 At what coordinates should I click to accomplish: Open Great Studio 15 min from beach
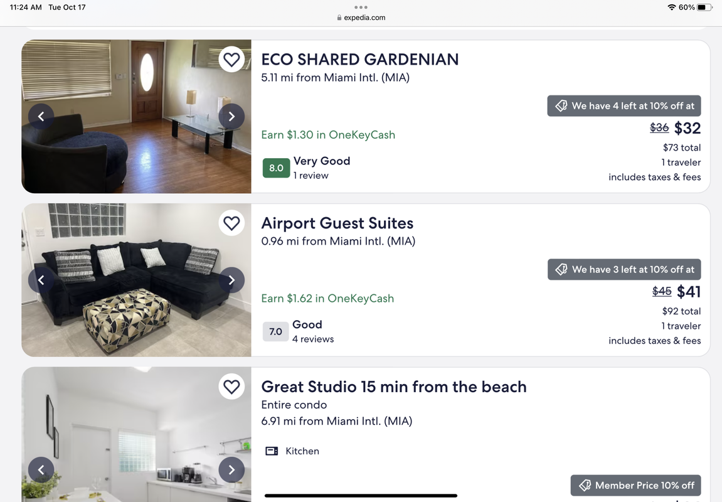click(393, 387)
